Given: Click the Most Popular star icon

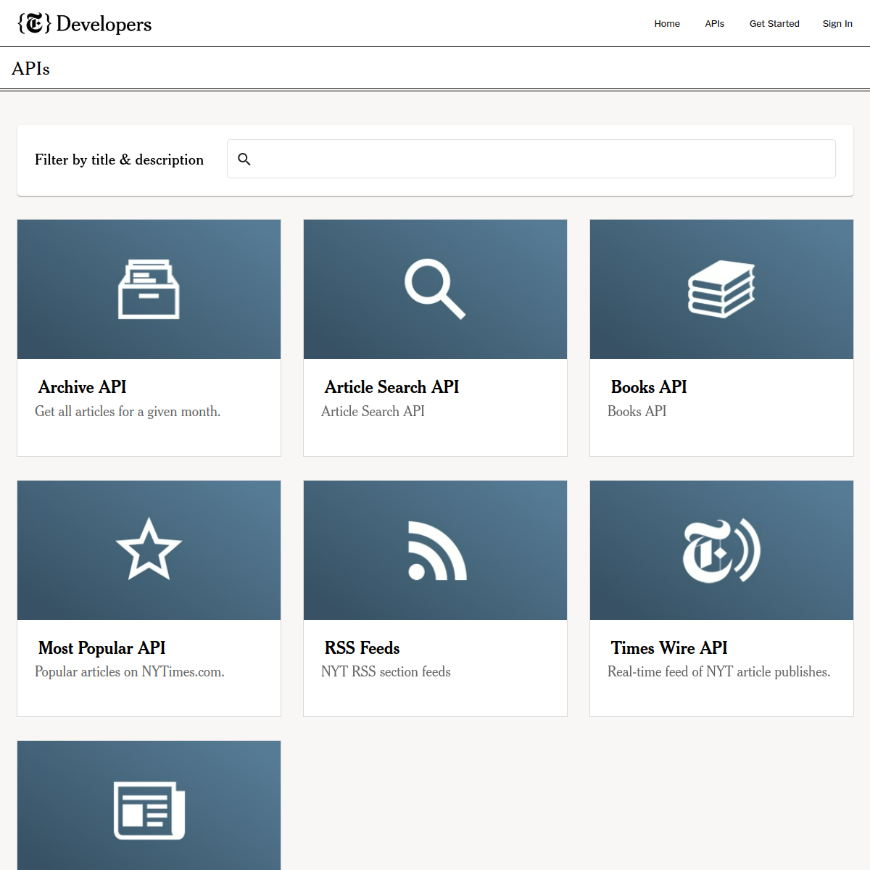Looking at the screenshot, I should (x=149, y=550).
